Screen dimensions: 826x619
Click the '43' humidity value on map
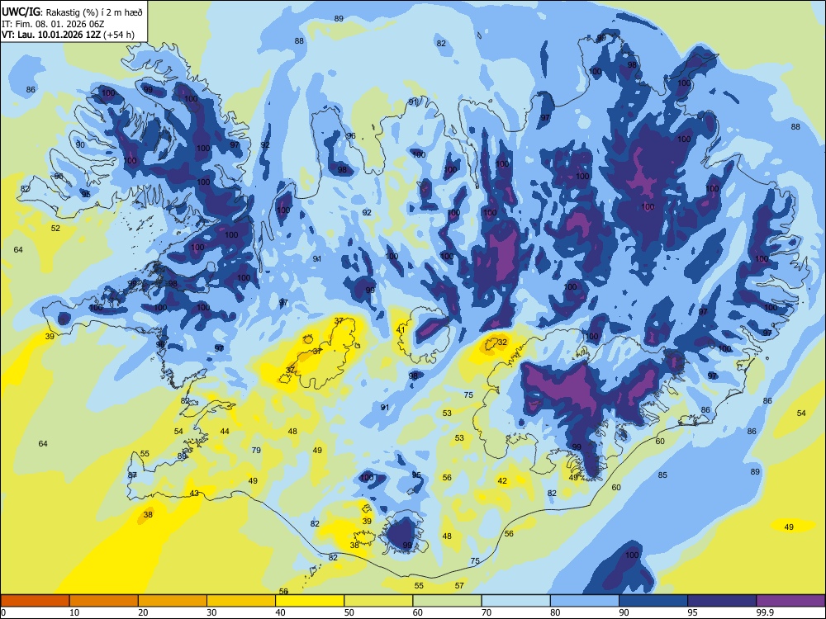point(194,494)
